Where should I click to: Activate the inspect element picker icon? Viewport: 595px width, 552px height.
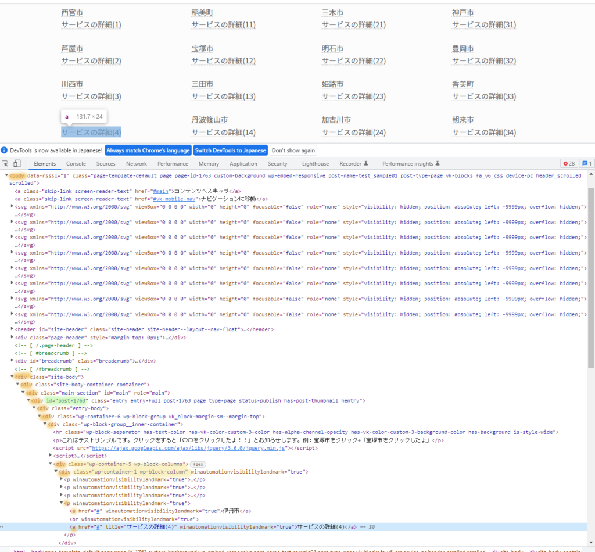click(5, 163)
